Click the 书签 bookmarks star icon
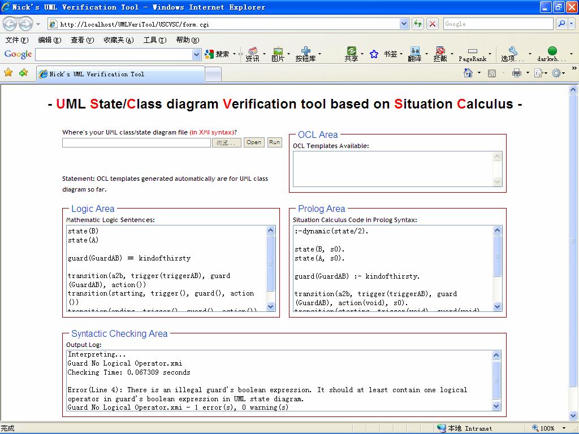This screenshot has height=434, width=579. click(374, 54)
